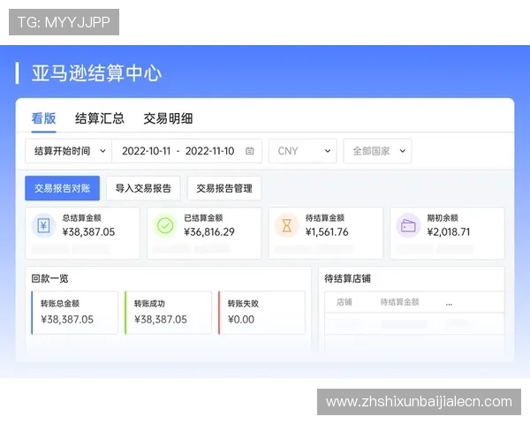The height and width of the screenshot is (424, 530).
Task: Select the 期初余额 value ¥2,018.71
Action: pos(449,232)
